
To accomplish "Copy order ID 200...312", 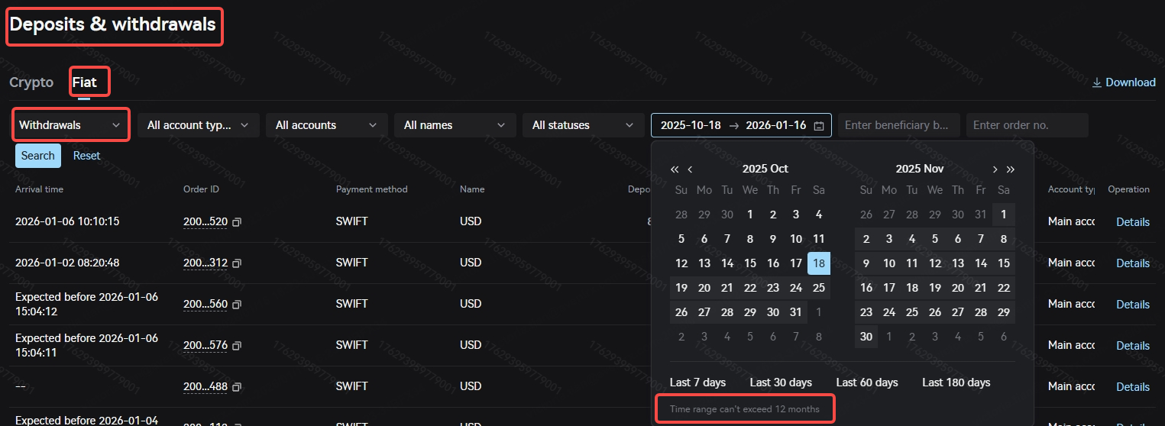I will click(x=237, y=263).
